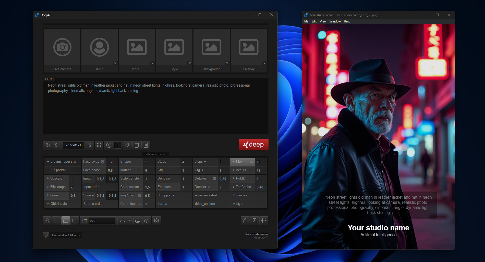Click the cloud download icon

[x=147, y=221]
